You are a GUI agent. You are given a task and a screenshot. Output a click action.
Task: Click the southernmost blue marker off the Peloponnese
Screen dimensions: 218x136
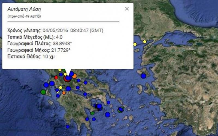68,126
